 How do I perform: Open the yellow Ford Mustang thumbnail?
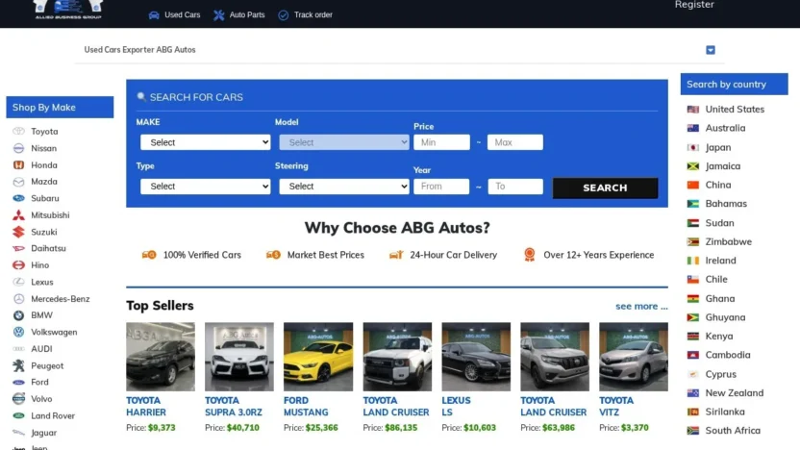point(318,357)
